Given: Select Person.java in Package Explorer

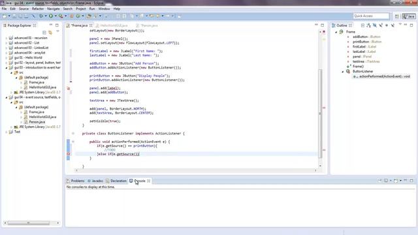Looking at the screenshot, I should 37,122.
